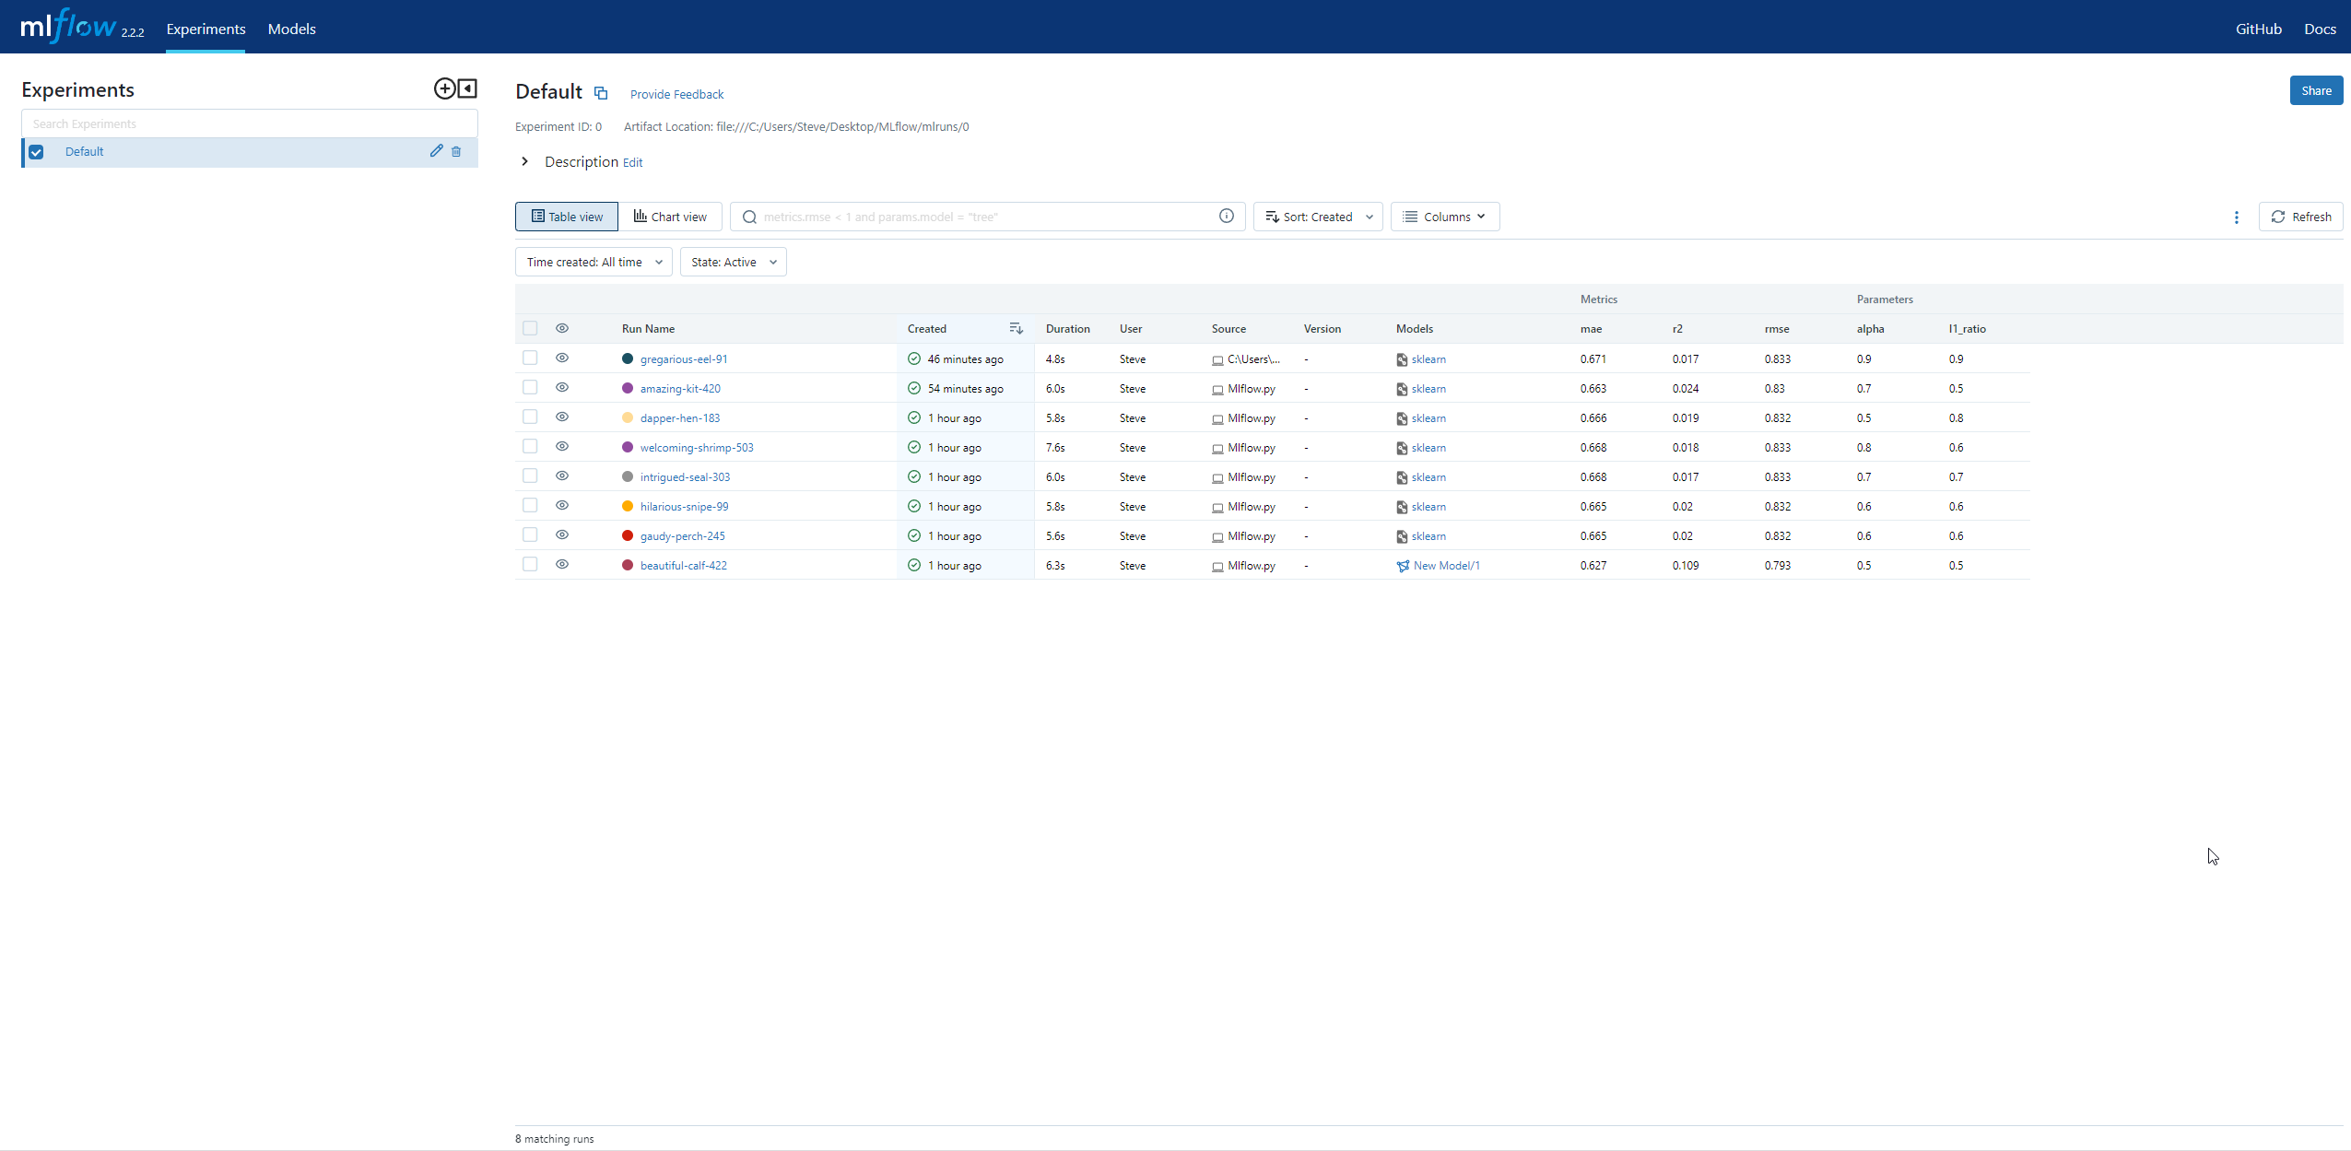Open the New Model/1 link

pyautogui.click(x=1446, y=566)
